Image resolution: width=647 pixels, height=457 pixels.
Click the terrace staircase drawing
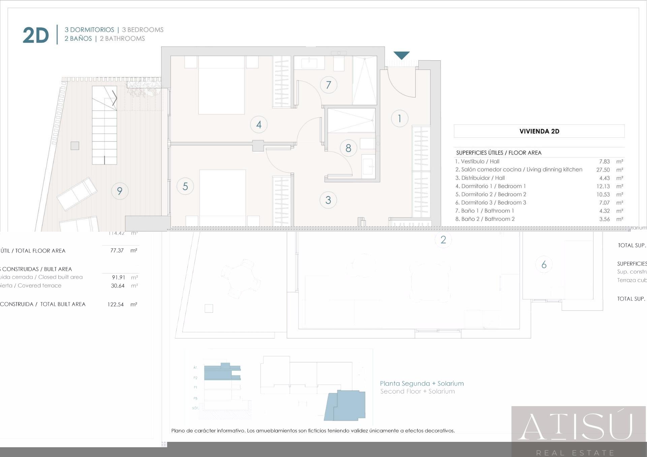[104, 125]
